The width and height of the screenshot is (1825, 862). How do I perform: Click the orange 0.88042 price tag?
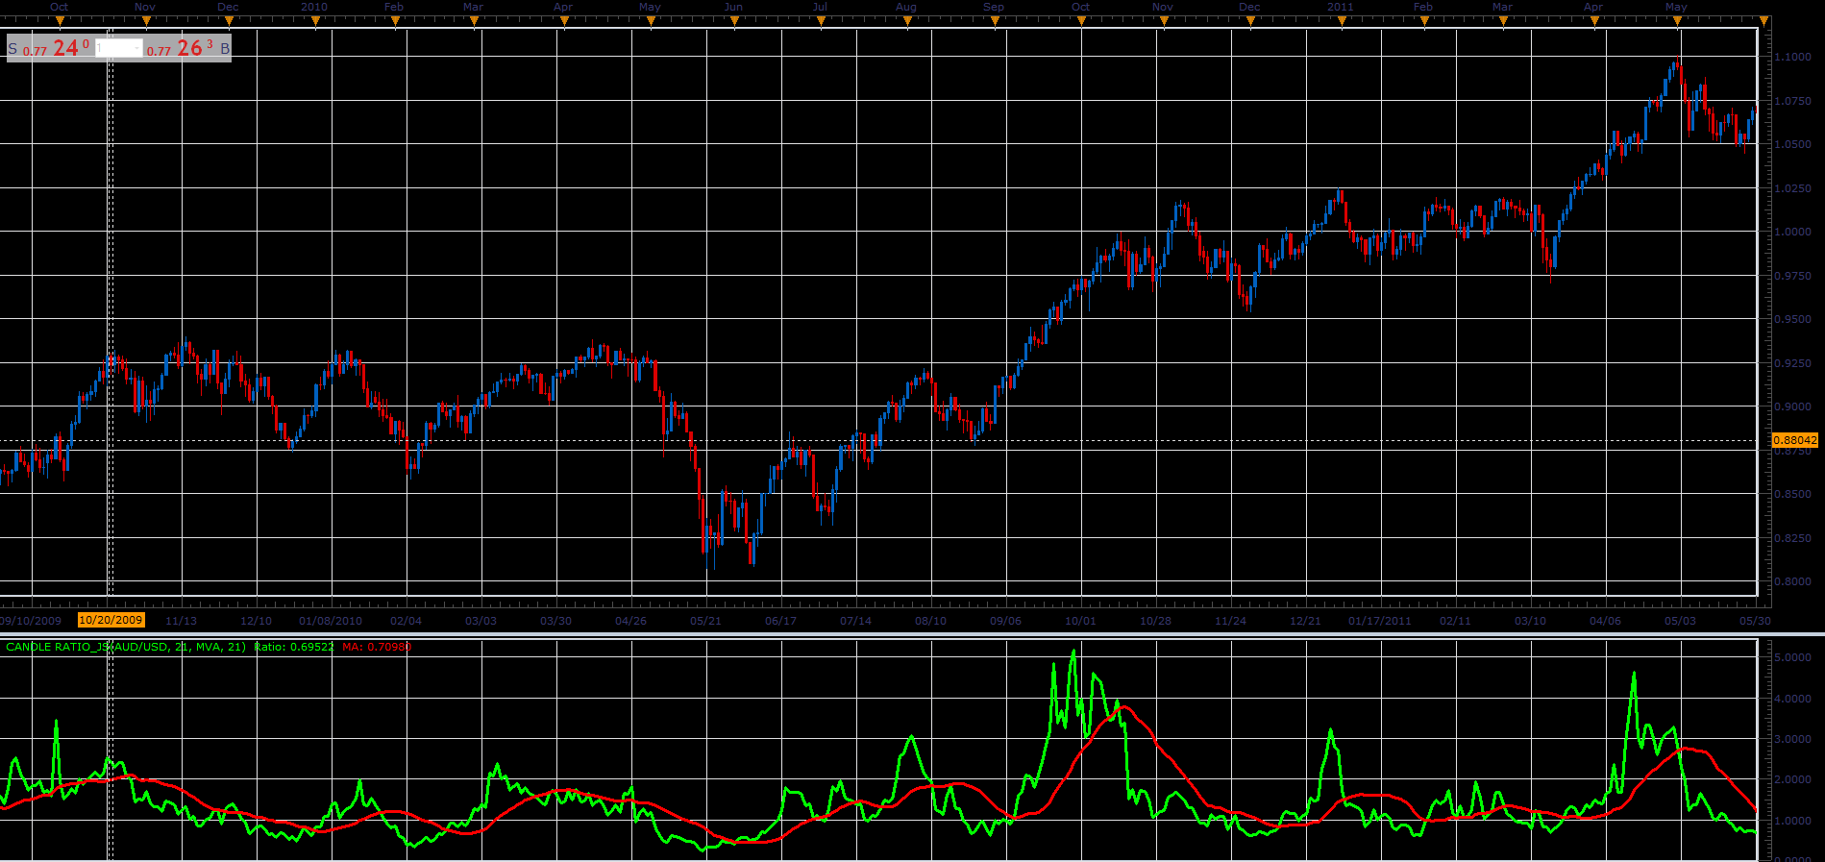[1794, 440]
